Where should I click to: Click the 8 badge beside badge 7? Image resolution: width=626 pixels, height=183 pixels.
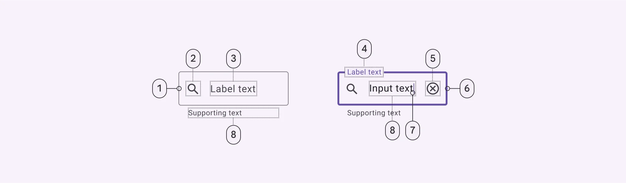(392, 130)
